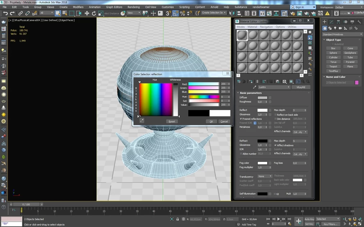Activate the Select and Link tool
Viewport: 364px width, 227px height.
(20, 13)
